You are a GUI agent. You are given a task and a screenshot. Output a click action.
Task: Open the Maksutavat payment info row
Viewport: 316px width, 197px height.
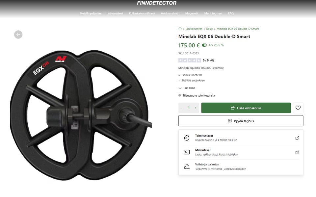click(x=241, y=152)
